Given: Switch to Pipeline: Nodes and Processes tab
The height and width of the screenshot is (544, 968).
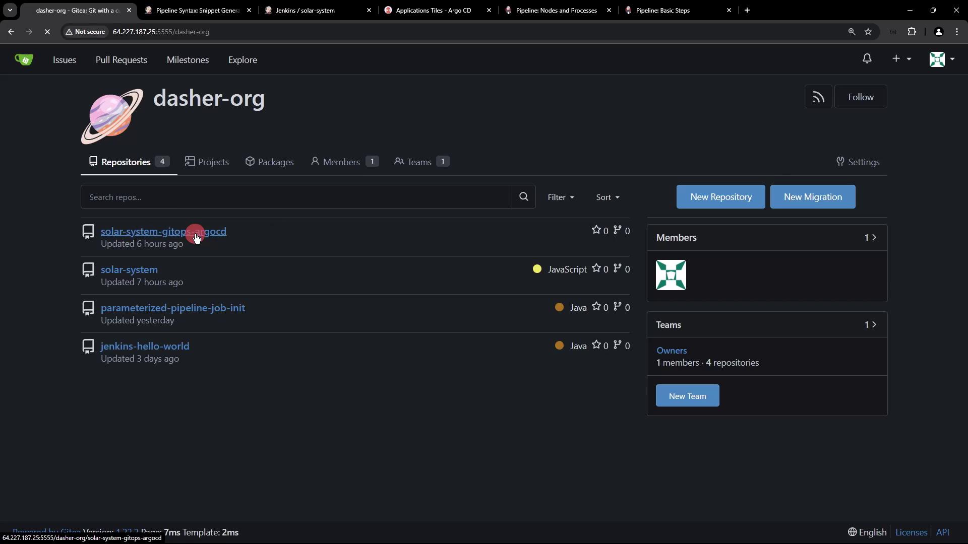Looking at the screenshot, I should 558,10.
